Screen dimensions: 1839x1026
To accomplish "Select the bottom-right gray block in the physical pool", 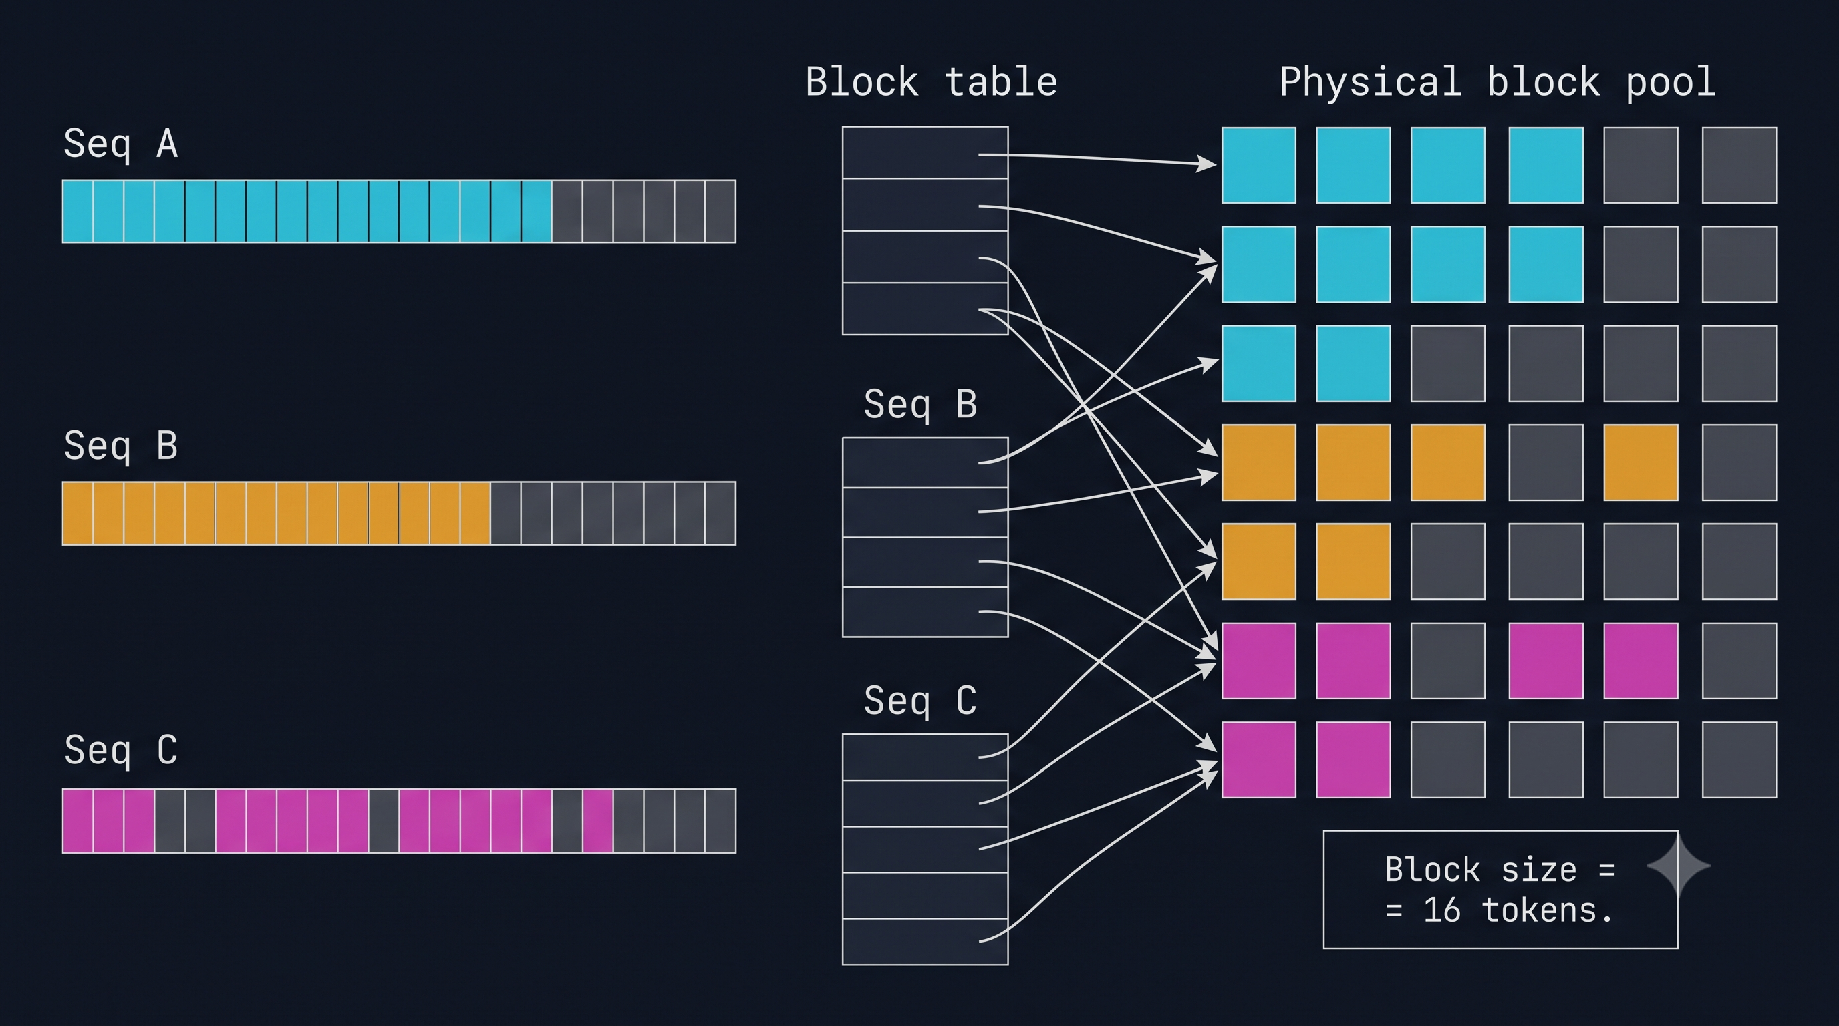I will tap(1739, 759).
